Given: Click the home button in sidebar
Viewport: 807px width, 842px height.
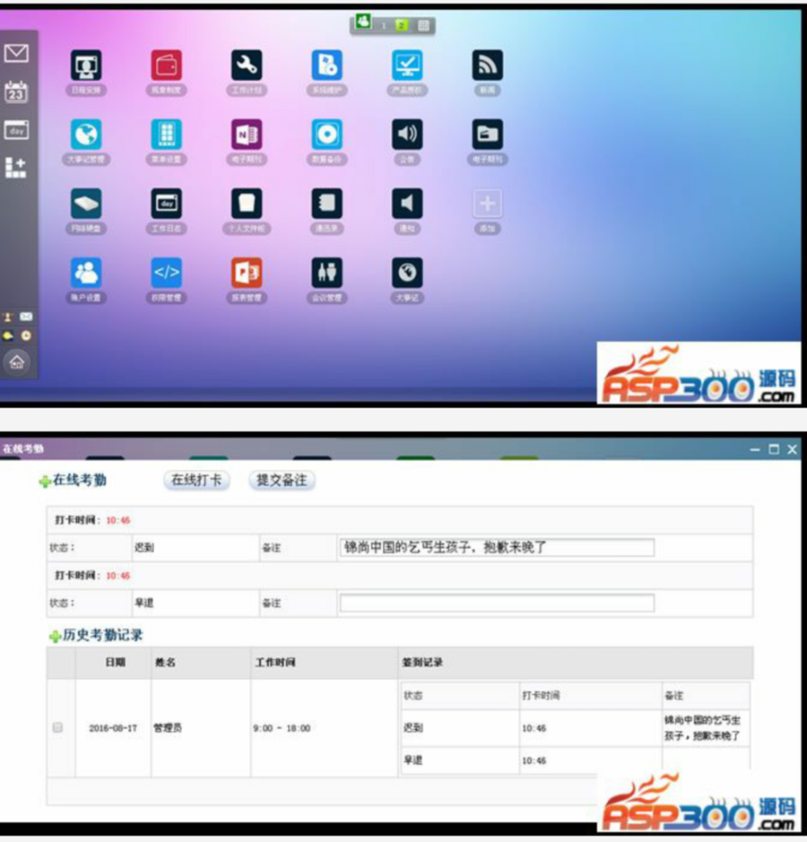Looking at the screenshot, I should (x=17, y=362).
